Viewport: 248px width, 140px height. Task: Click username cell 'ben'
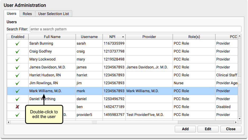(x=89, y=107)
